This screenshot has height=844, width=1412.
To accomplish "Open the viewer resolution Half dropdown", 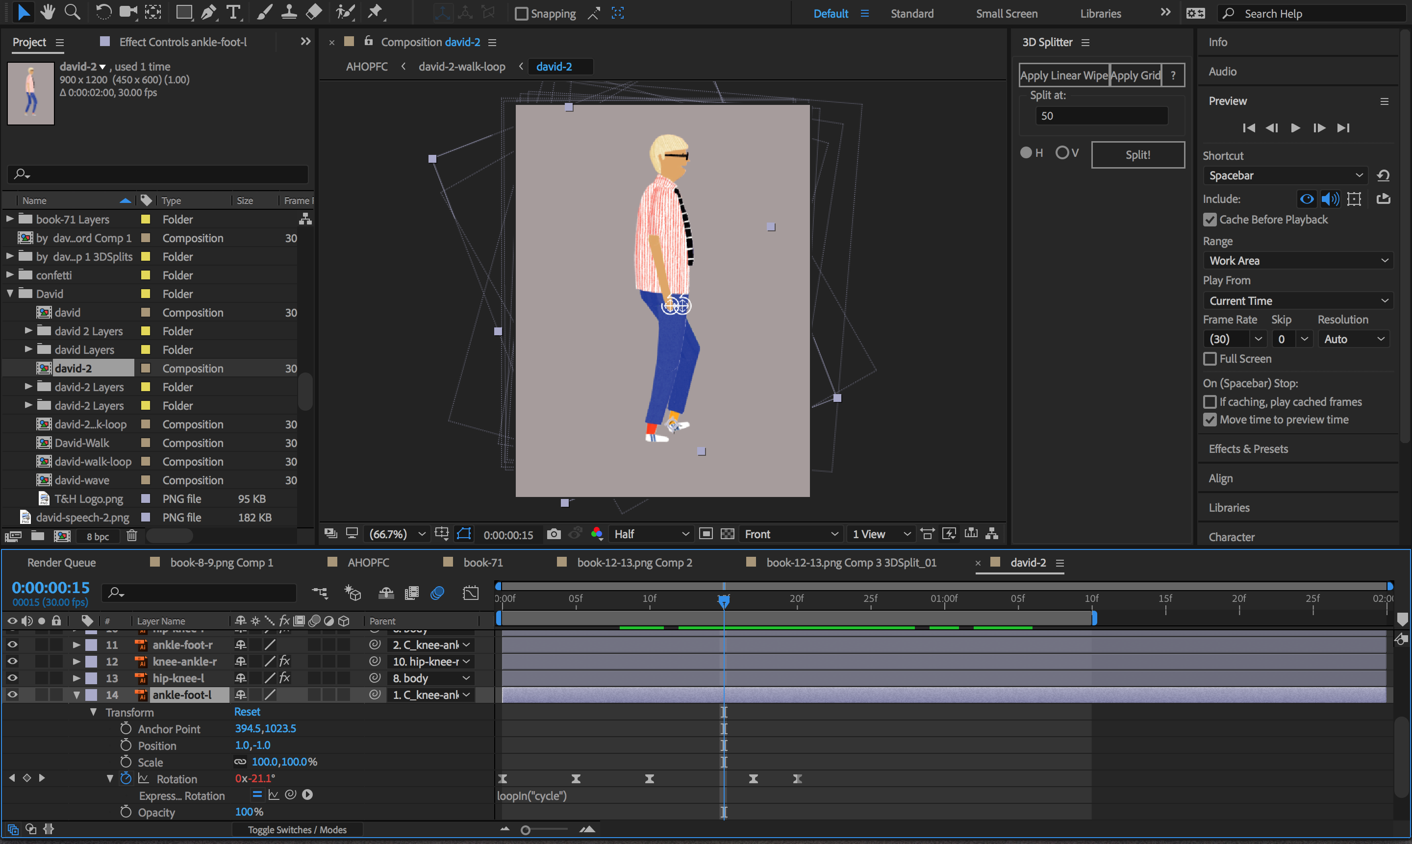I will click(x=651, y=533).
